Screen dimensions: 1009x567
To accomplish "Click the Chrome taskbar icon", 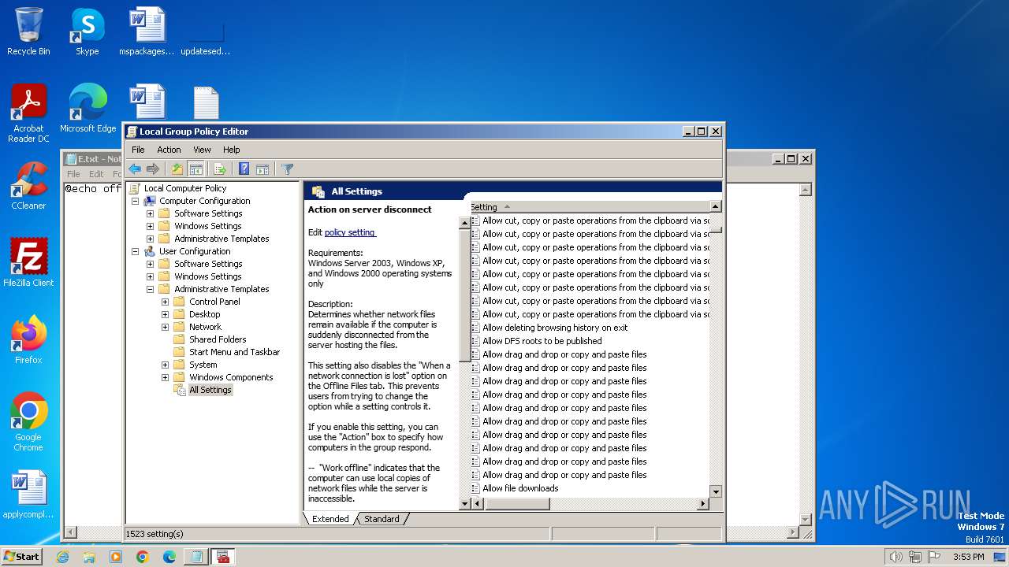I will pyautogui.click(x=143, y=557).
